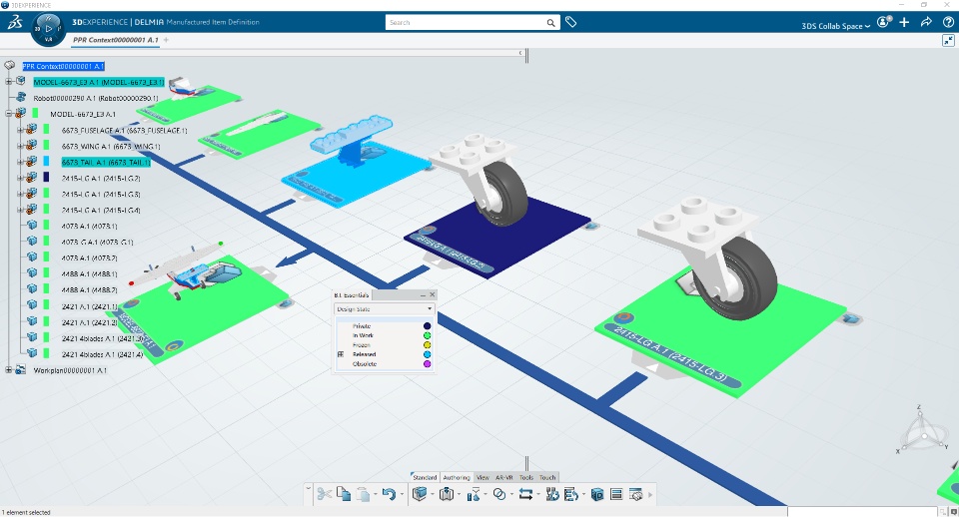Expand the toolbar chevron at left of action bar
The height and width of the screenshot is (517, 959).
[x=309, y=488]
